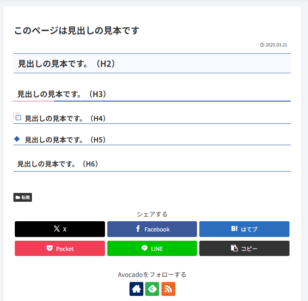
Task: Save the page to Pocket
Action: tap(60, 249)
